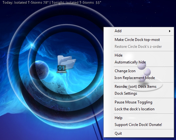Open the Add submenu
This screenshot has width=176, height=140.
(x=139, y=31)
